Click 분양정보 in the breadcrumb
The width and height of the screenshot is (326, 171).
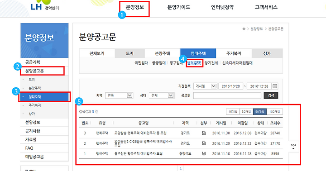pos(256,29)
